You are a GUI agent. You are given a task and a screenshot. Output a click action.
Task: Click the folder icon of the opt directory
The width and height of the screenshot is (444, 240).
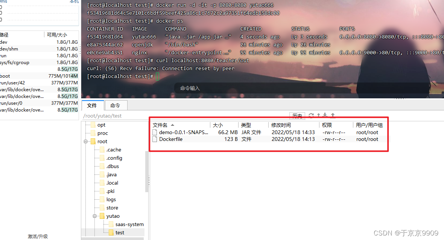pos(93,125)
